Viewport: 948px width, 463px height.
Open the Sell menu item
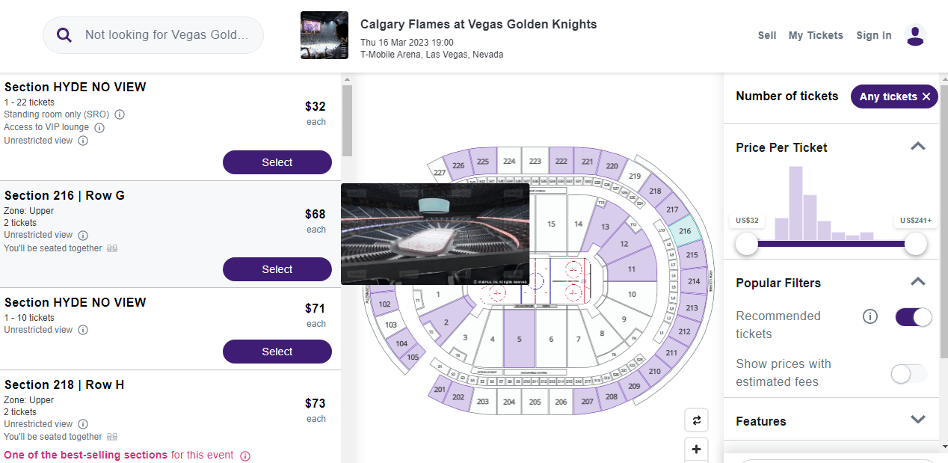click(x=767, y=35)
